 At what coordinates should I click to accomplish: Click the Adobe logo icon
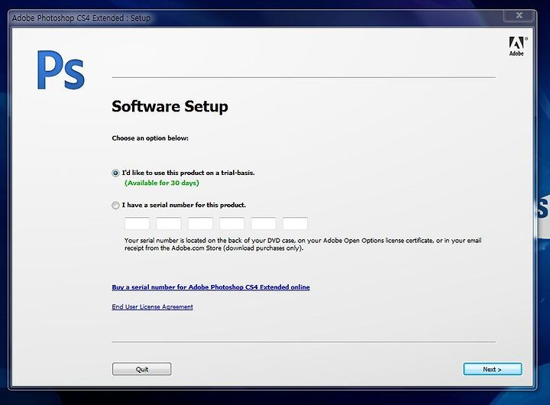click(x=517, y=46)
